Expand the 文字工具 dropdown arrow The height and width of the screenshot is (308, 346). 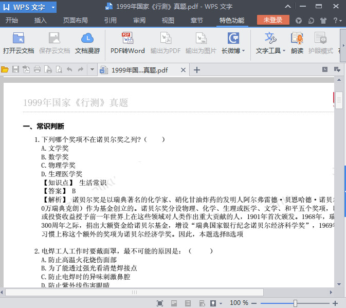(284, 51)
